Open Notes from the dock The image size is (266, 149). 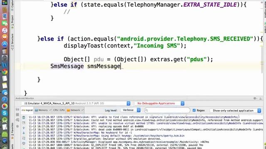[5, 86]
